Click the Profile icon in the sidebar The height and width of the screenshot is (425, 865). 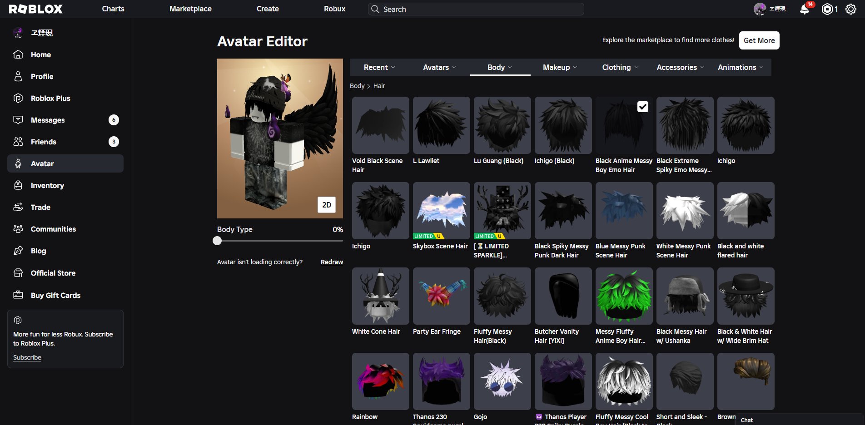click(x=18, y=76)
